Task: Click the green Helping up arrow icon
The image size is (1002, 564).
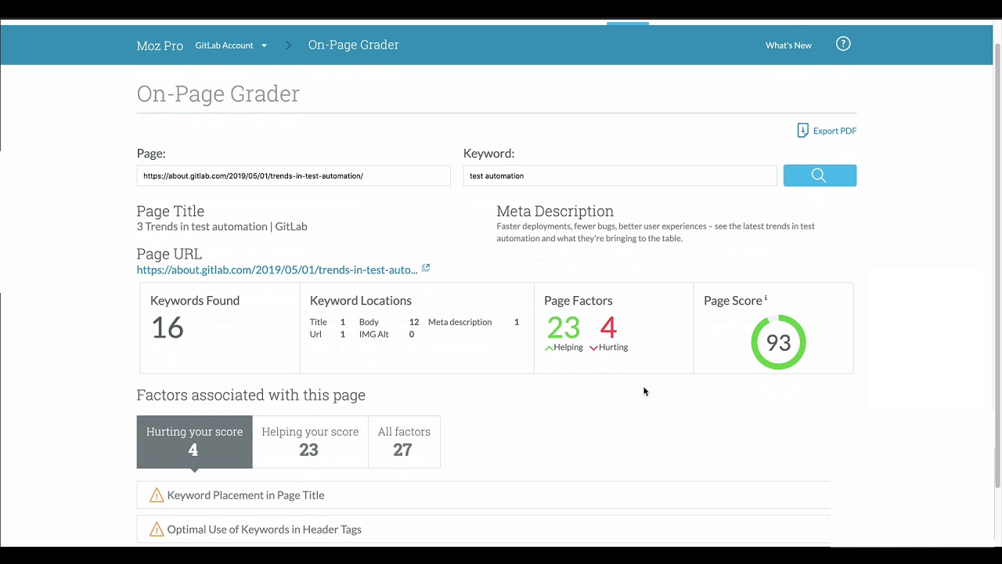Action: (x=549, y=348)
